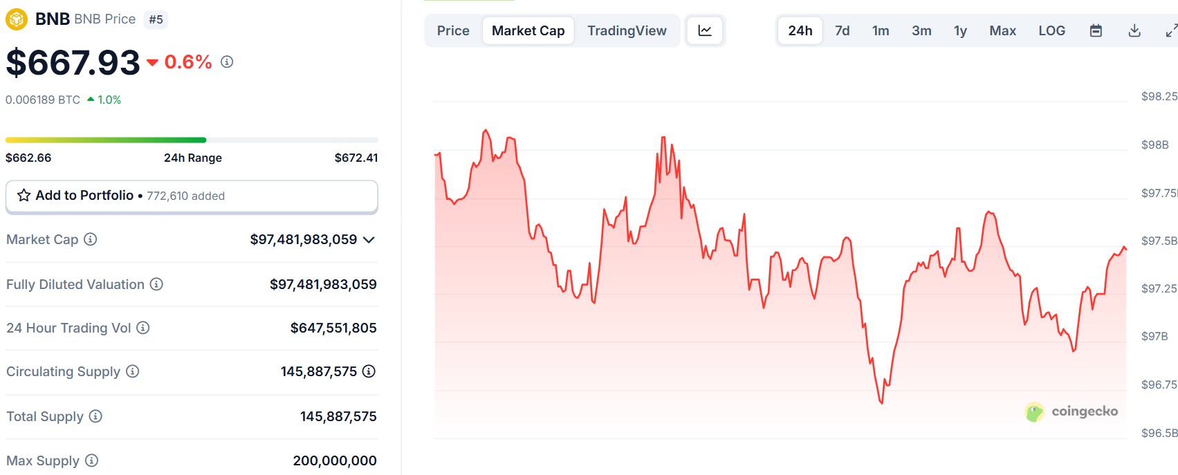Select the Market Cap chart tab

pyautogui.click(x=528, y=30)
